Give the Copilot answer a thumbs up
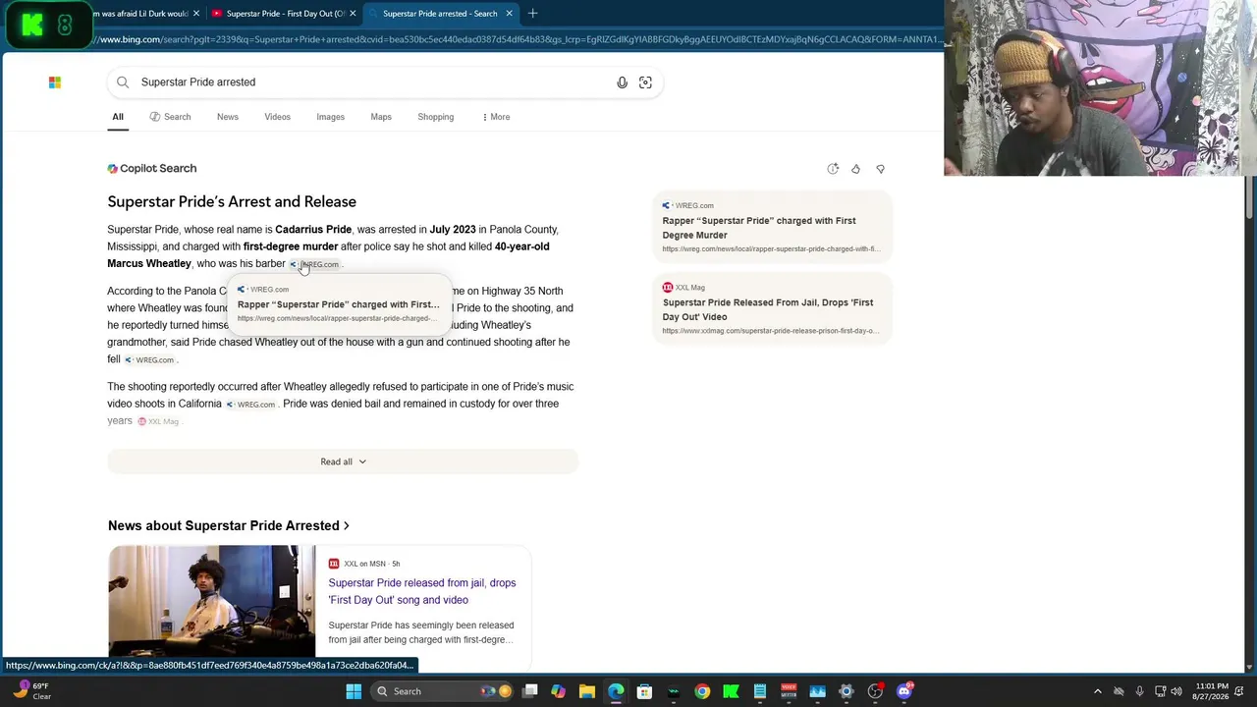Screen dimensions: 1257x707 click(855, 169)
